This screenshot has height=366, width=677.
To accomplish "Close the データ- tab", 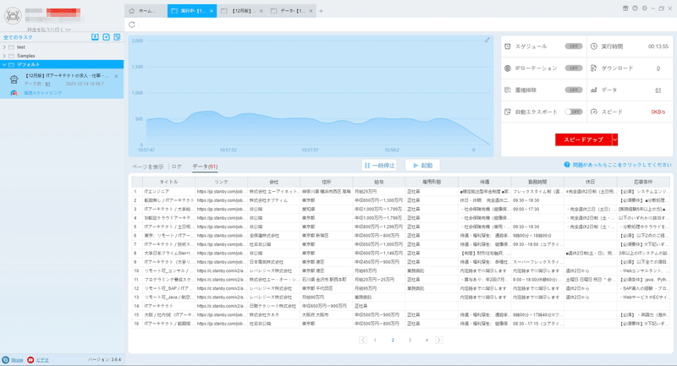I will [311, 11].
